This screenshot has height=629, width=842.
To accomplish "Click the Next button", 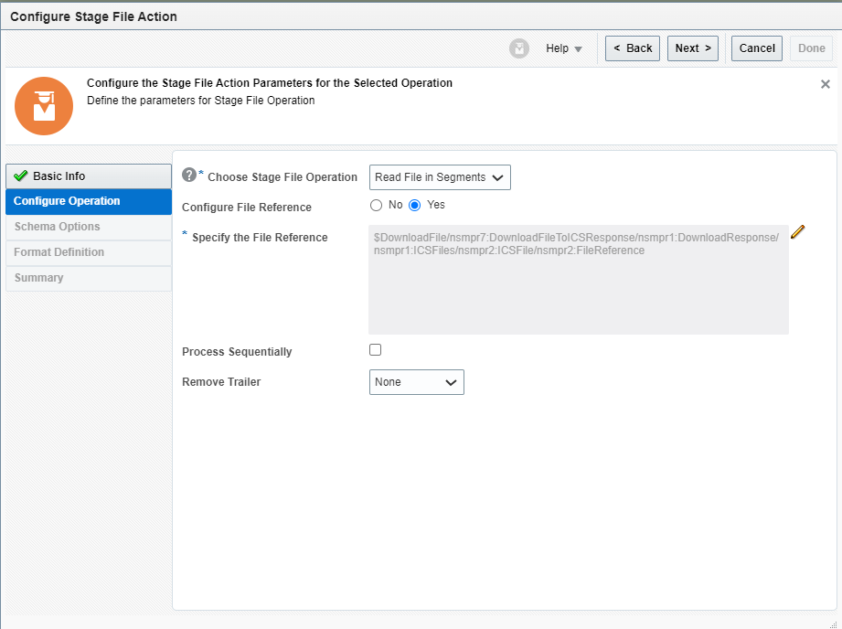I will 693,48.
